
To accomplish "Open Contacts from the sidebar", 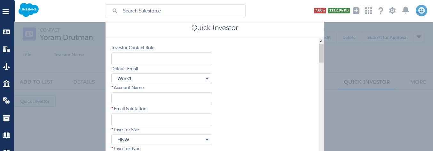I will [6, 32].
